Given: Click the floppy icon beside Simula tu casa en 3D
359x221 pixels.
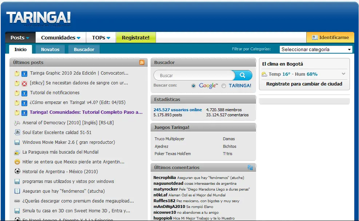Looking at the screenshot, I should point(17,211).
